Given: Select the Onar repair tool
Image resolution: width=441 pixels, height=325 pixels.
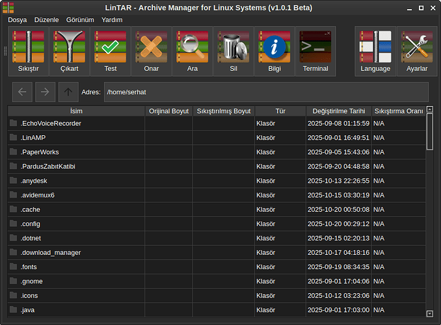Looking at the screenshot, I should coord(151,52).
